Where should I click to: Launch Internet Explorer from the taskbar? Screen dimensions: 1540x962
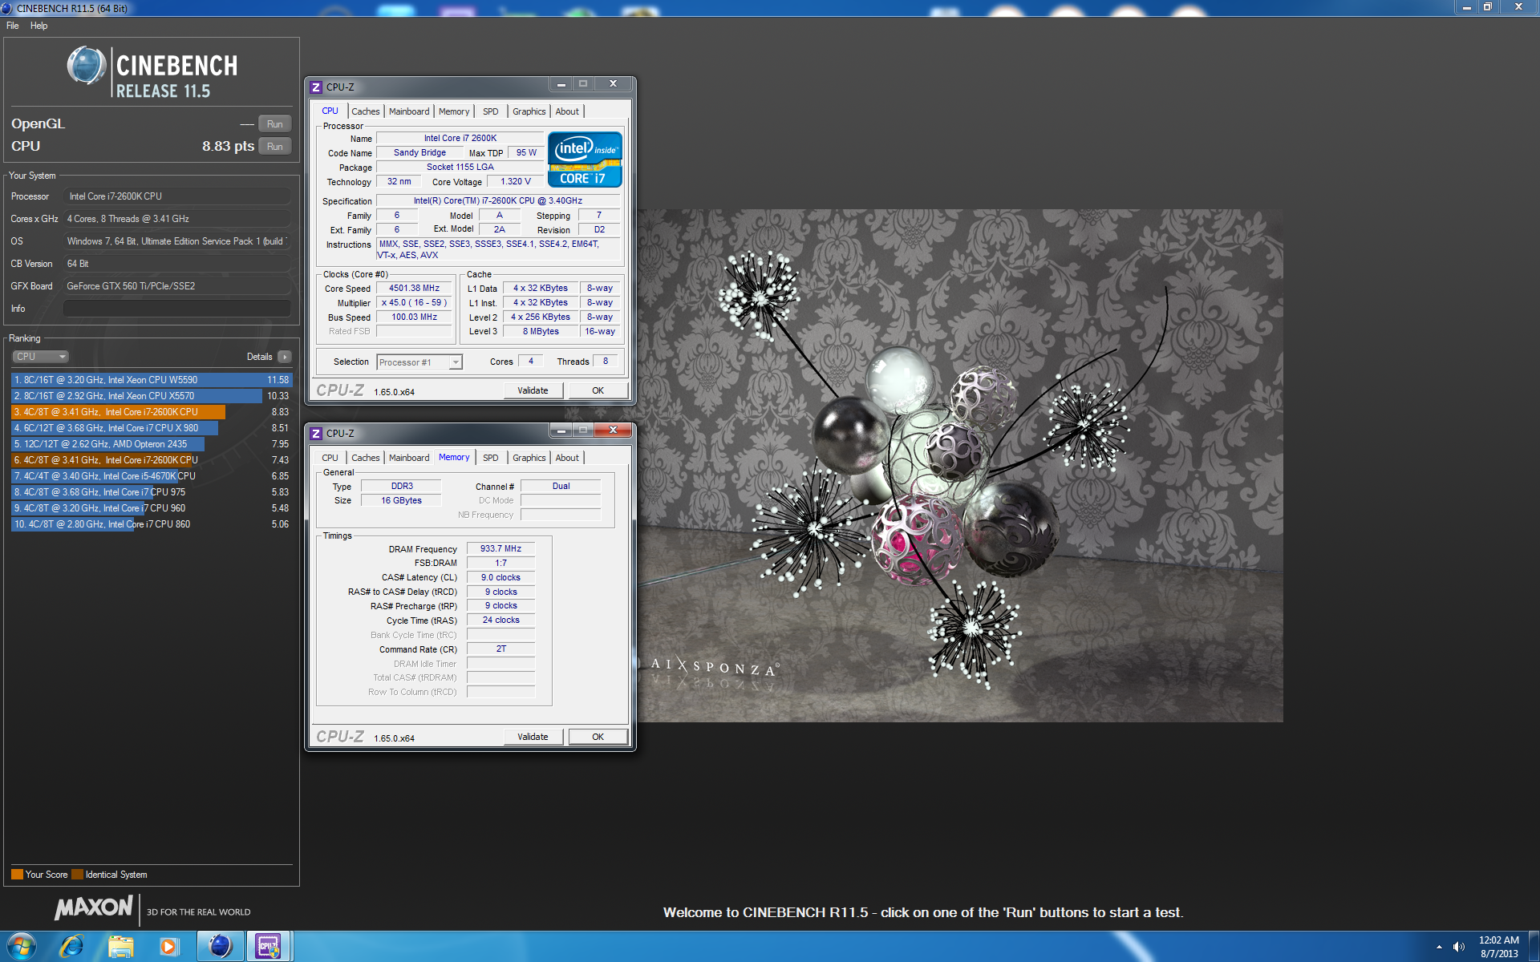click(72, 947)
